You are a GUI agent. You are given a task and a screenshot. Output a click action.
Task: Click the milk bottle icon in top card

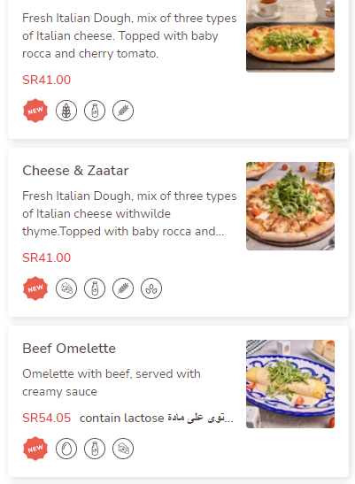[x=95, y=111]
